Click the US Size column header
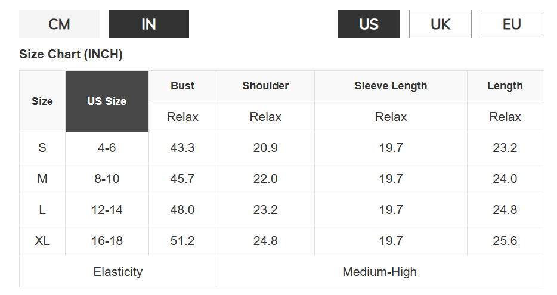The image size is (557, 295). coord(107,101)
